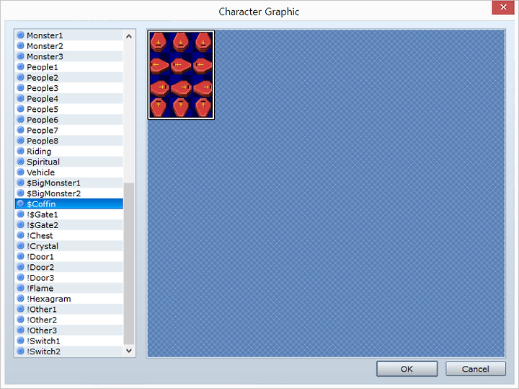This screenshot has width=519, height=389.
Task: Pick the !Chest graphic
Action: pos(69,235)
